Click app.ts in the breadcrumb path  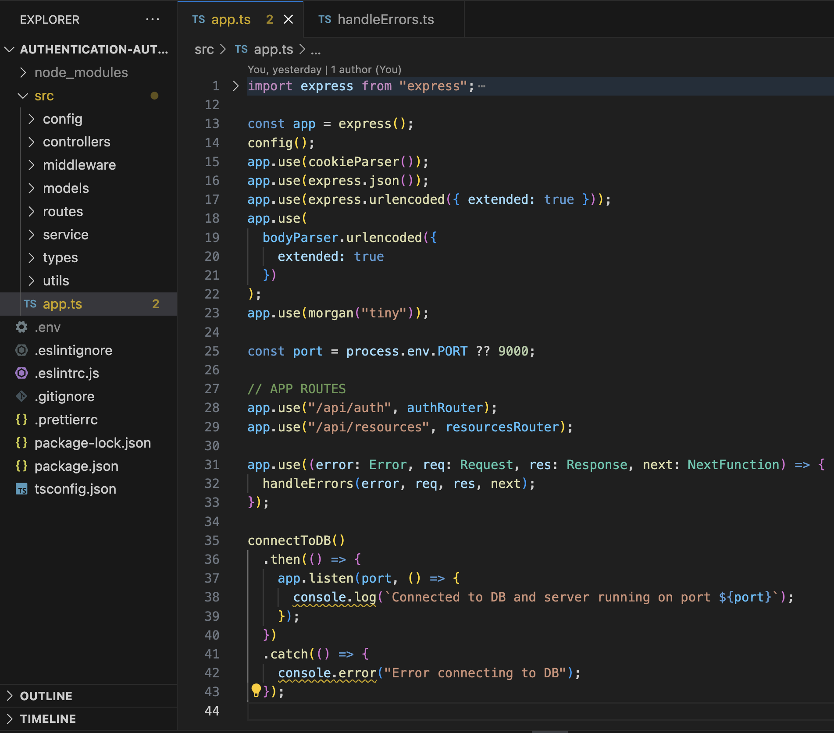tap(273, 50)
